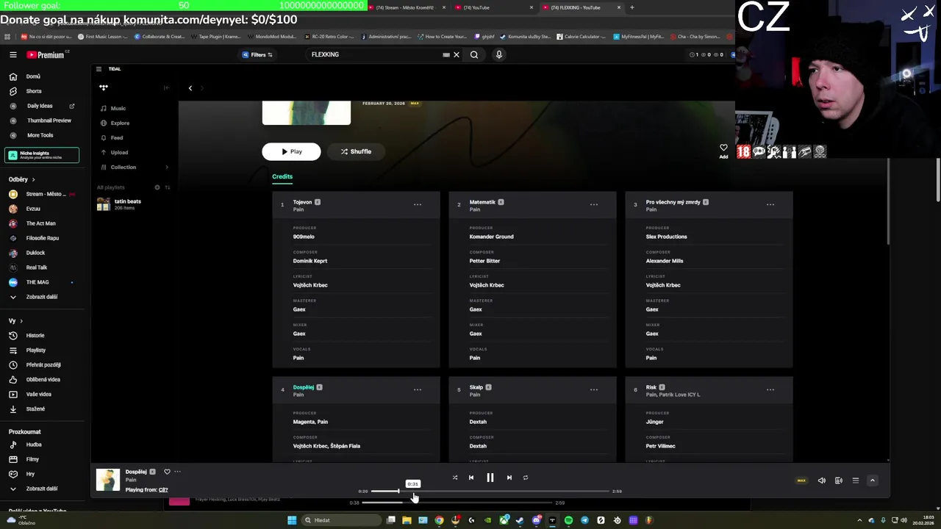Open Steam from Windows taskbar
Viewport: 941px width, 529px height.
[520, 520]
